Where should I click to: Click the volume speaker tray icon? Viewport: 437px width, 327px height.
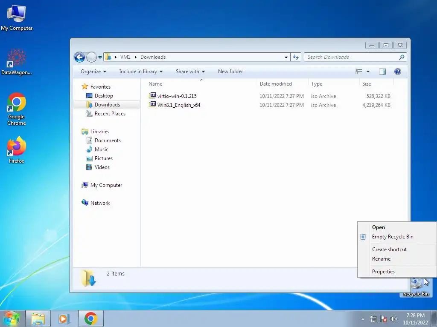(x=394, y=319)
